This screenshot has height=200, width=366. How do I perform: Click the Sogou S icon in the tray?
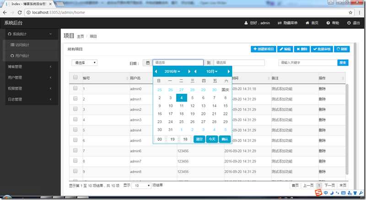tap(318, 193)
